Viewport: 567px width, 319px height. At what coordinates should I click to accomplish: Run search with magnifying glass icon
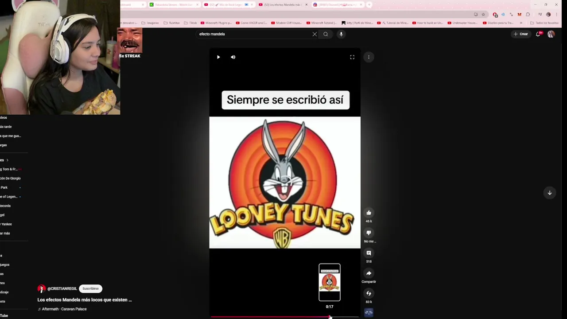(x=326, y=34)
